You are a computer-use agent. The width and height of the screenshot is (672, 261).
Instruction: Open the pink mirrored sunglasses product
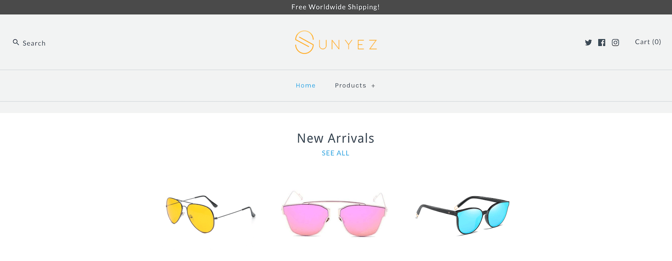(x=335, y=214)
